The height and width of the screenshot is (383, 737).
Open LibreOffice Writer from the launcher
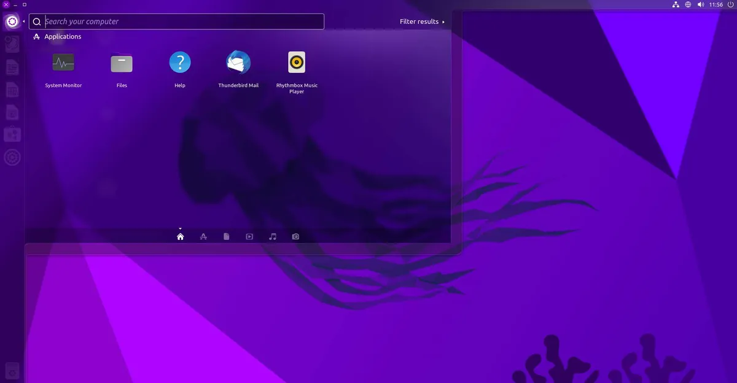[12, 68]
